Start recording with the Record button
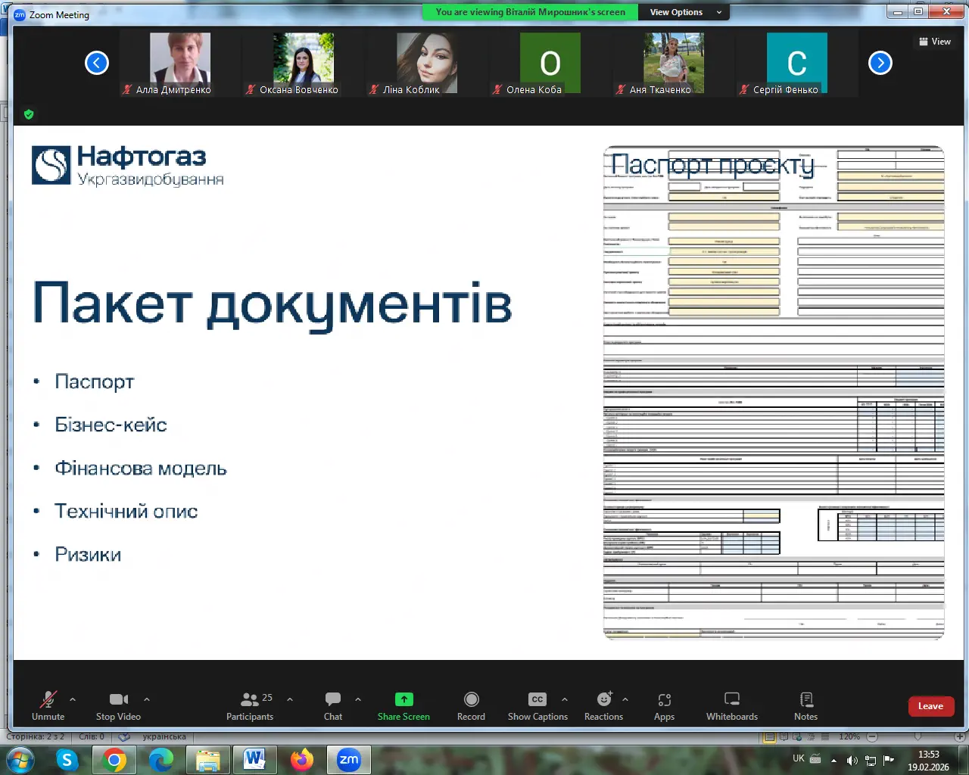 471,705
